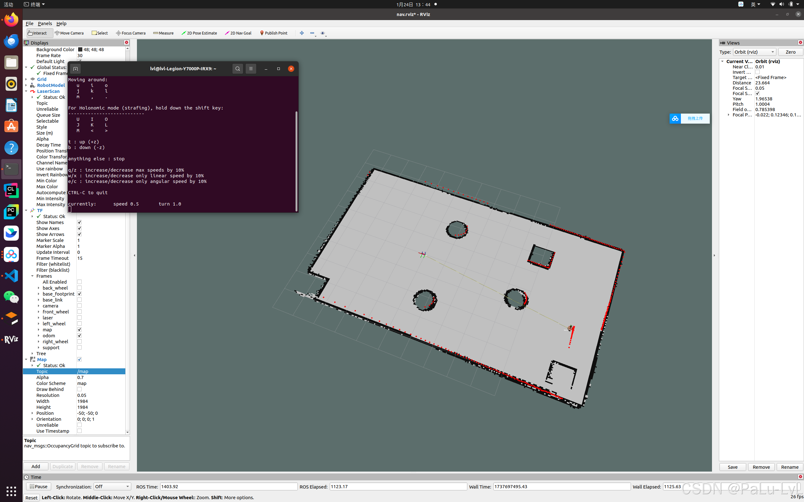Click the terminal search icon
Viewport: 804px width, 502px height.
(237, 69)
